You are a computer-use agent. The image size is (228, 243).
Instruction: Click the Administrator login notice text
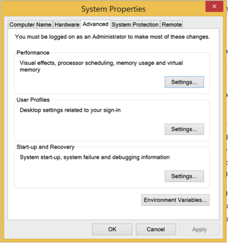pos(112,37)
